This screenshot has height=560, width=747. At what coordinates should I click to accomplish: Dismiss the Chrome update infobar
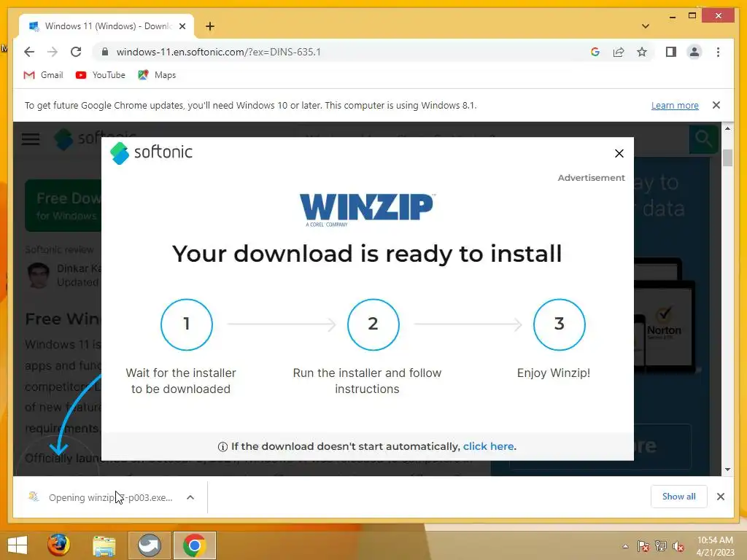716,105
